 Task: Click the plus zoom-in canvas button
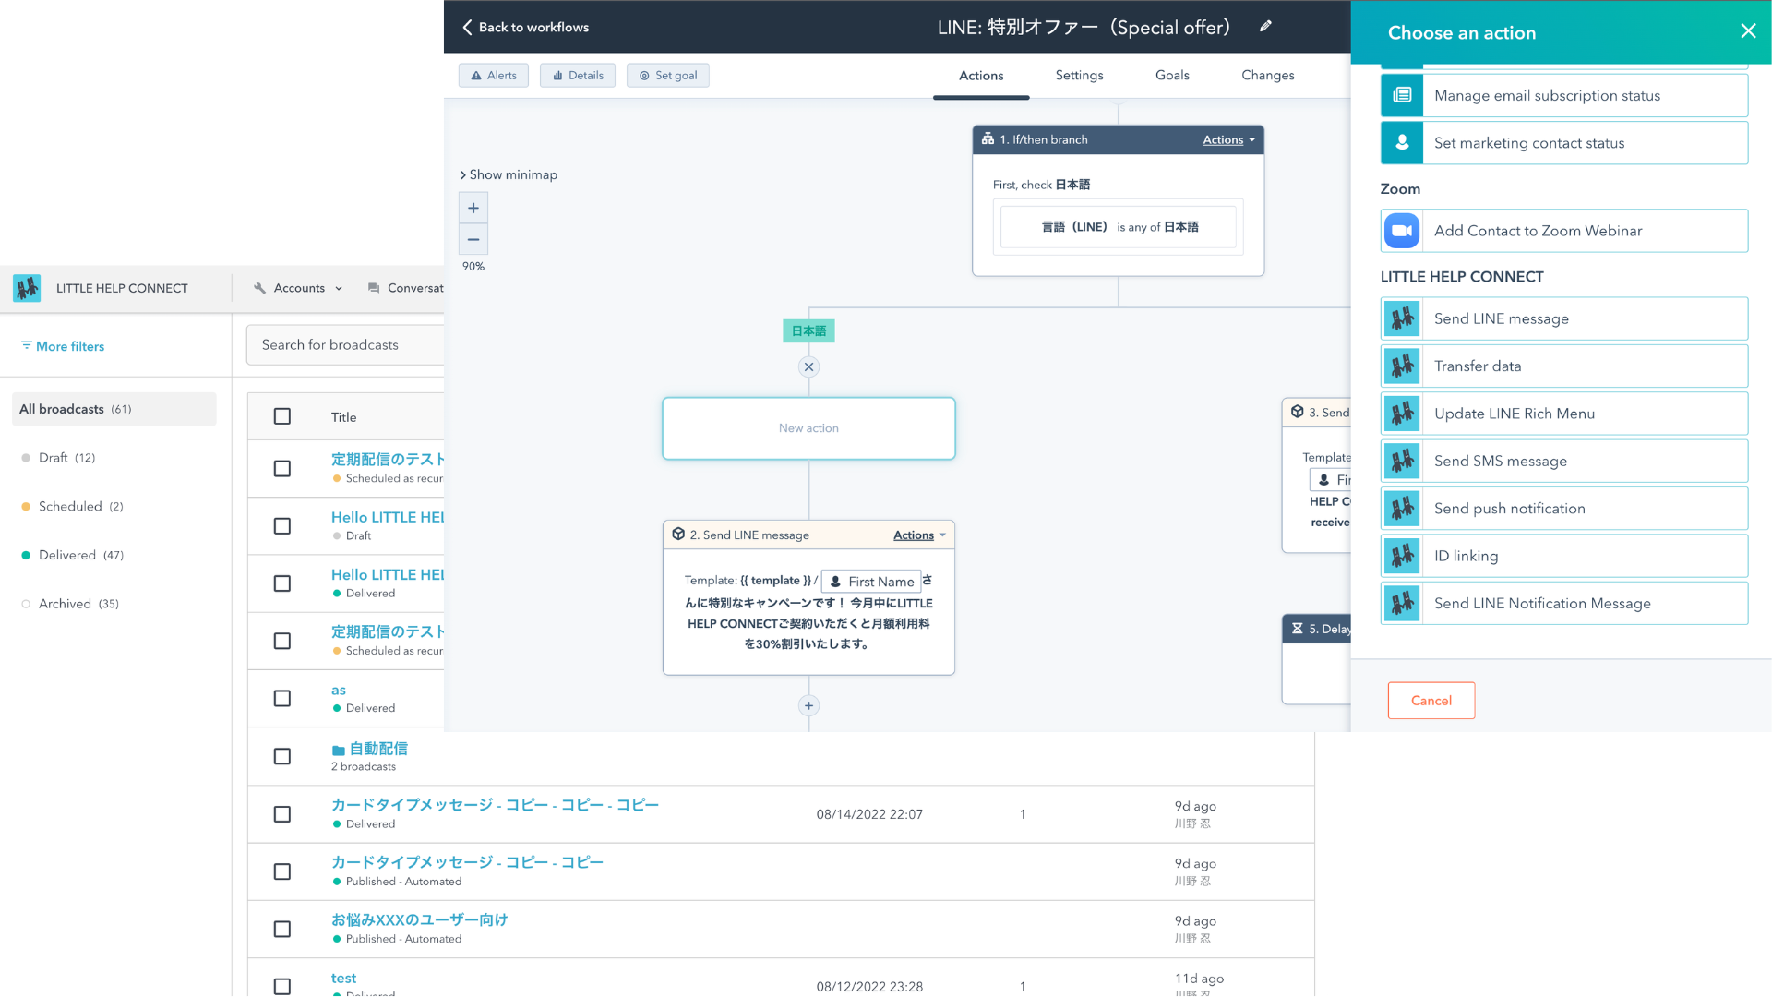pyautogui.click(x=473, y=208)
